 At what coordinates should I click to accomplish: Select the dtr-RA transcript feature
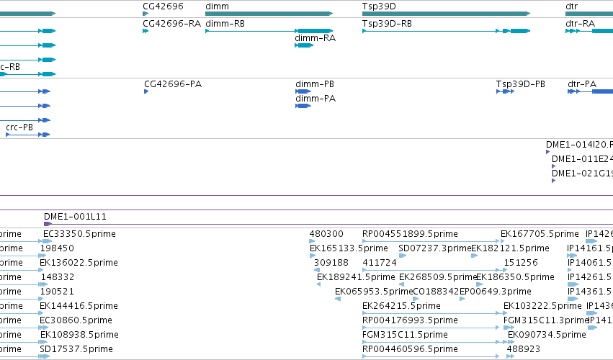589,31
